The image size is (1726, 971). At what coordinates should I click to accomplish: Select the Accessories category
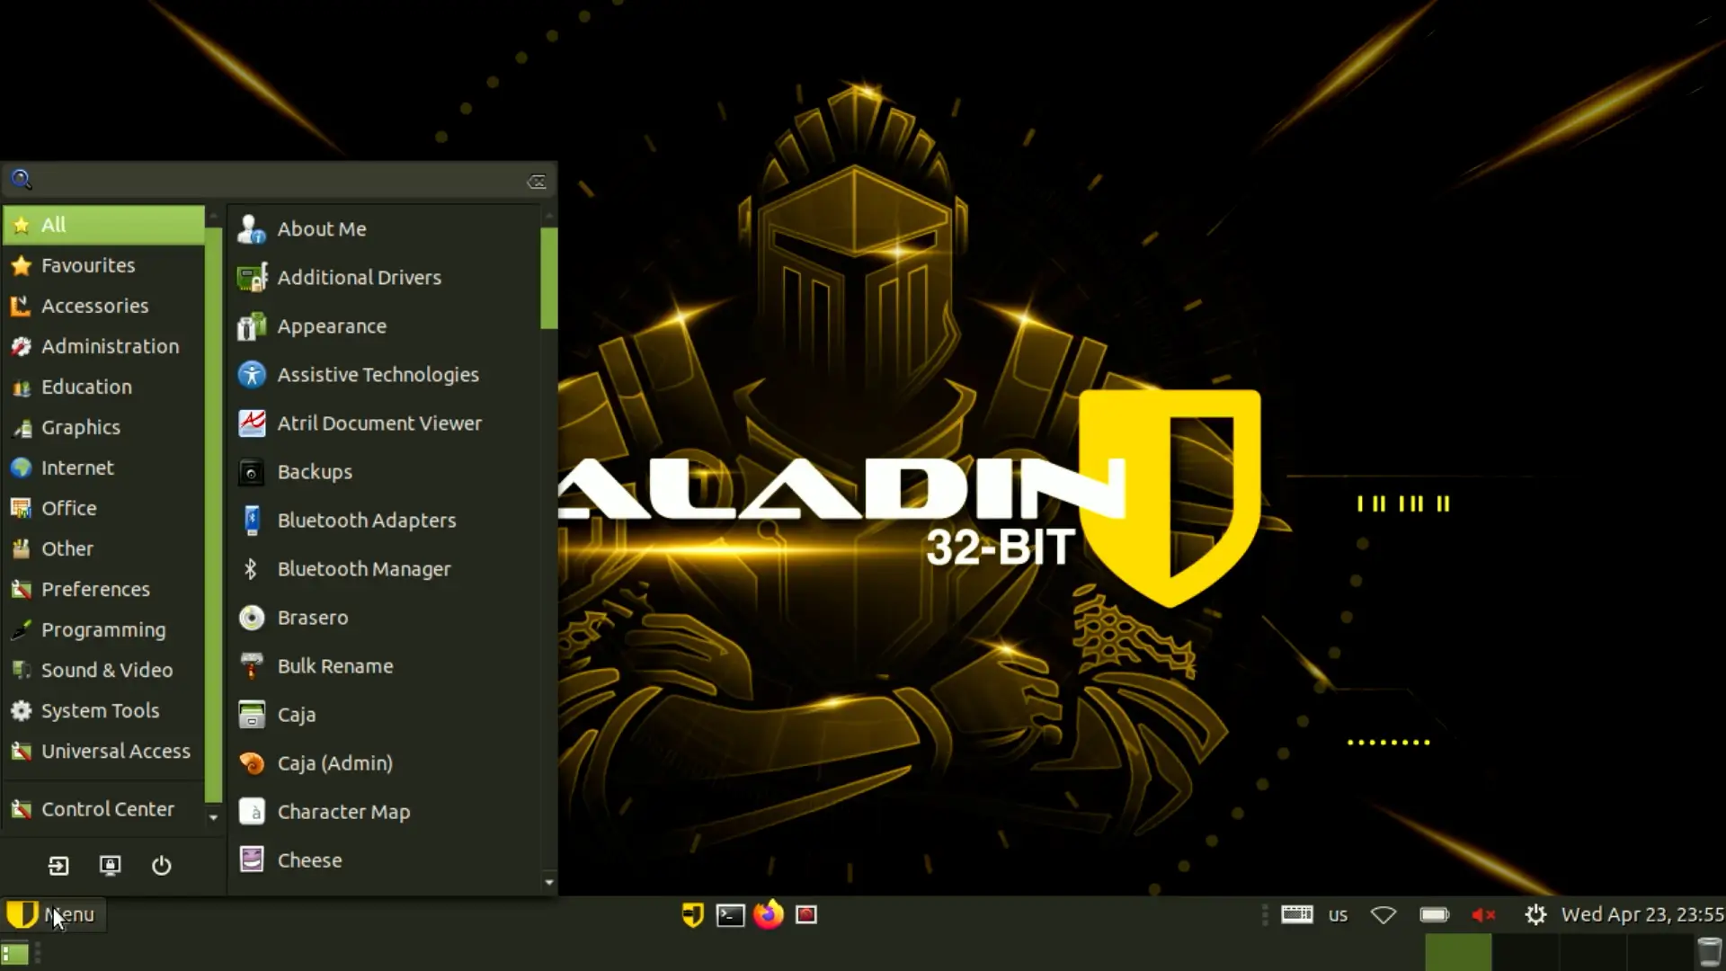pos(103,306)
